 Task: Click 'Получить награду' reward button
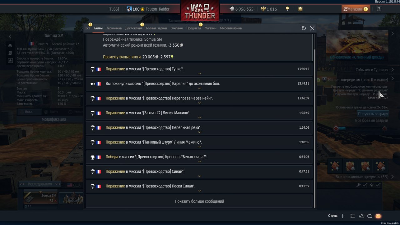[x=373, y=114]
